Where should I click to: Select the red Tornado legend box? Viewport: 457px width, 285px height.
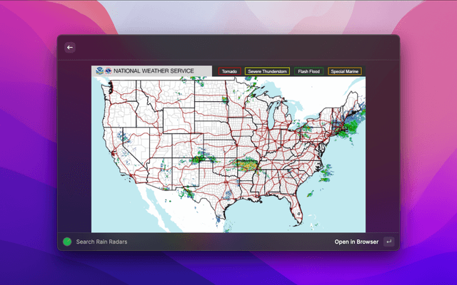[x=229, y=71]
